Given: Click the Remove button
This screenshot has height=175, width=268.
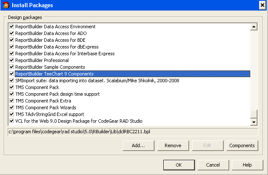Looking at the screenshot, I should coord(173,145).
